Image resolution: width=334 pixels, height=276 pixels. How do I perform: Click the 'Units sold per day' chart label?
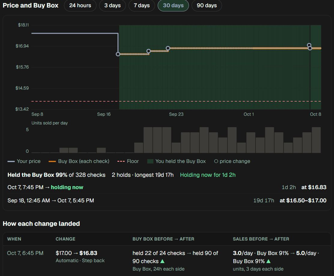[x=50, y=123]
